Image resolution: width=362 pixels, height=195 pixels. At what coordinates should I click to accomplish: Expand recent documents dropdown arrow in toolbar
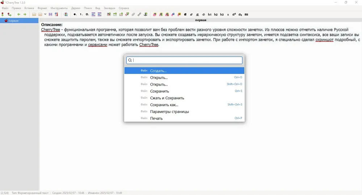point(45,14)
